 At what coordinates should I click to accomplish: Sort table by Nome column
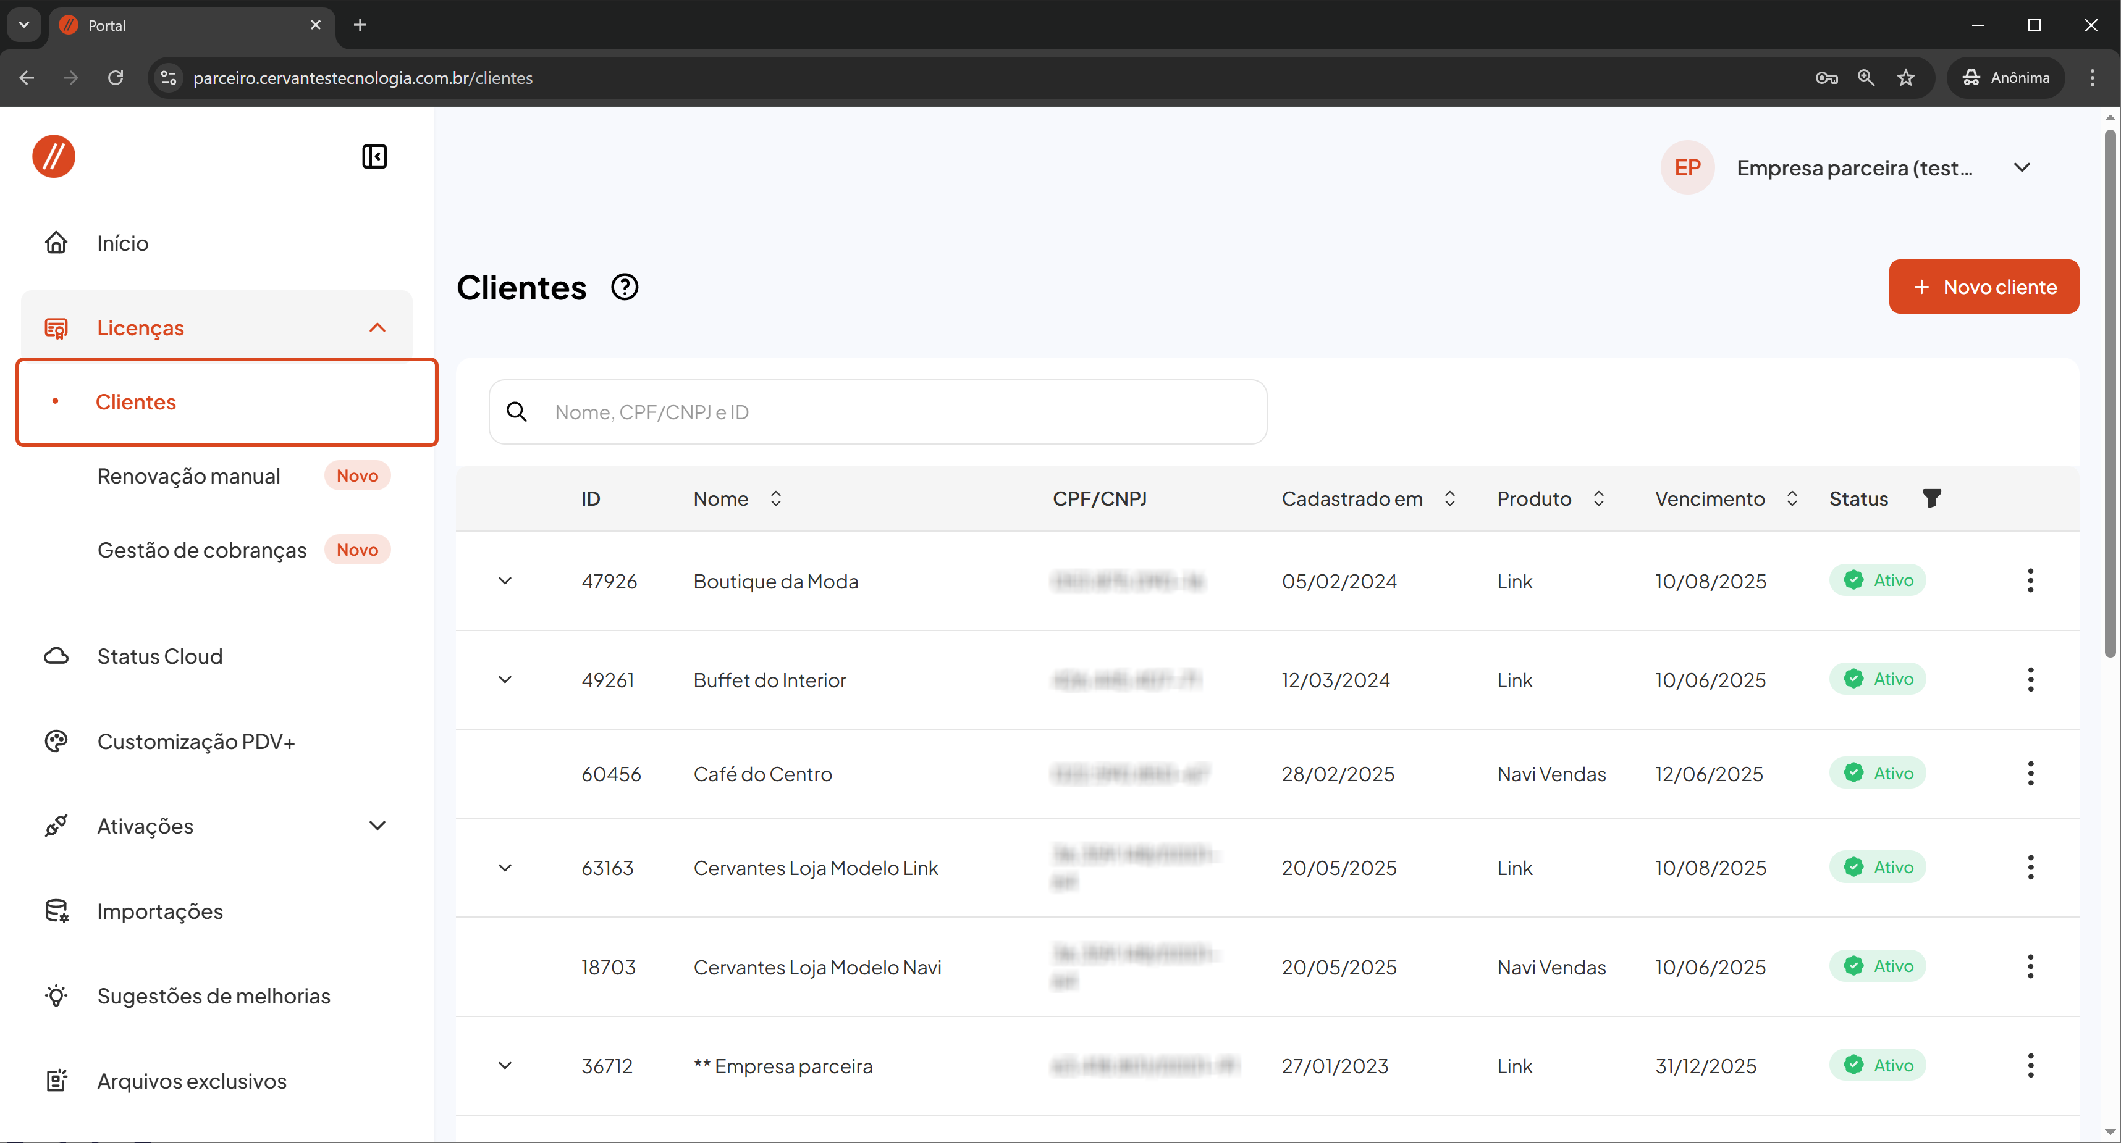(775, 498)
